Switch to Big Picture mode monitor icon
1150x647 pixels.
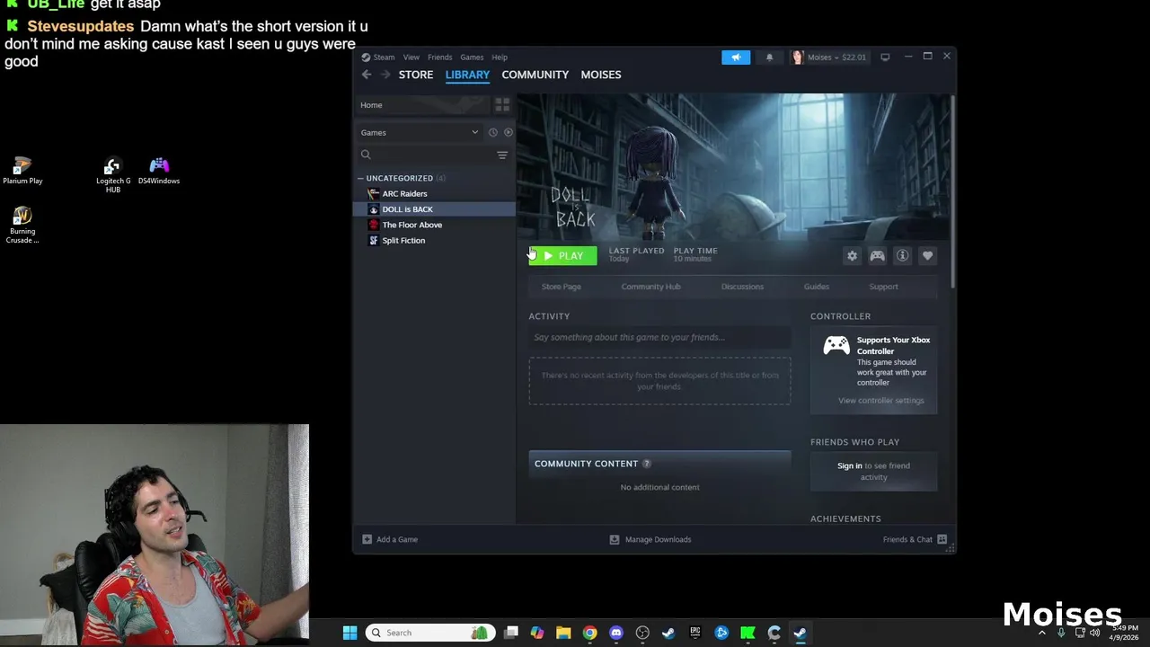click(885, 58)
